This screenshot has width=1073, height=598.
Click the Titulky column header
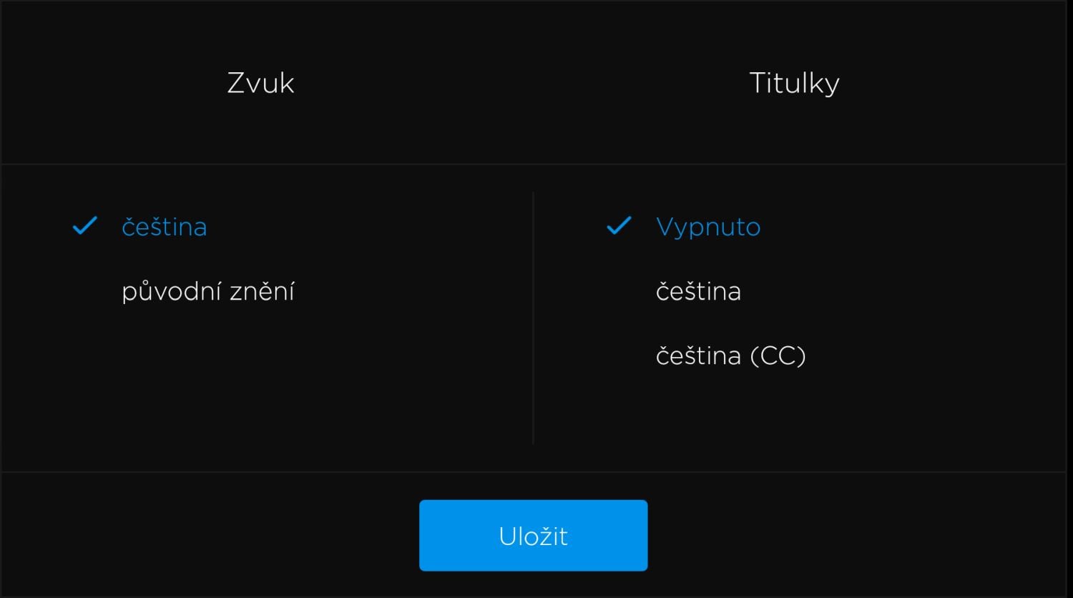[795, 82]
